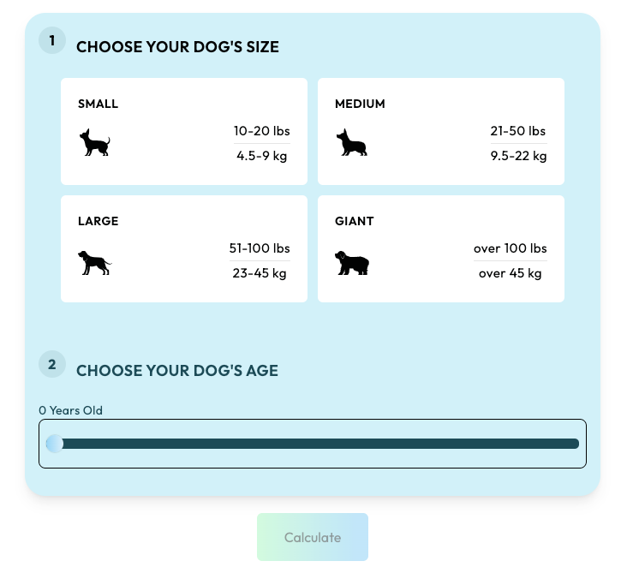Choose the LARGE dog size option
Image resolution: width=627 pixels, height=573 pixels.
coord(184,248)
